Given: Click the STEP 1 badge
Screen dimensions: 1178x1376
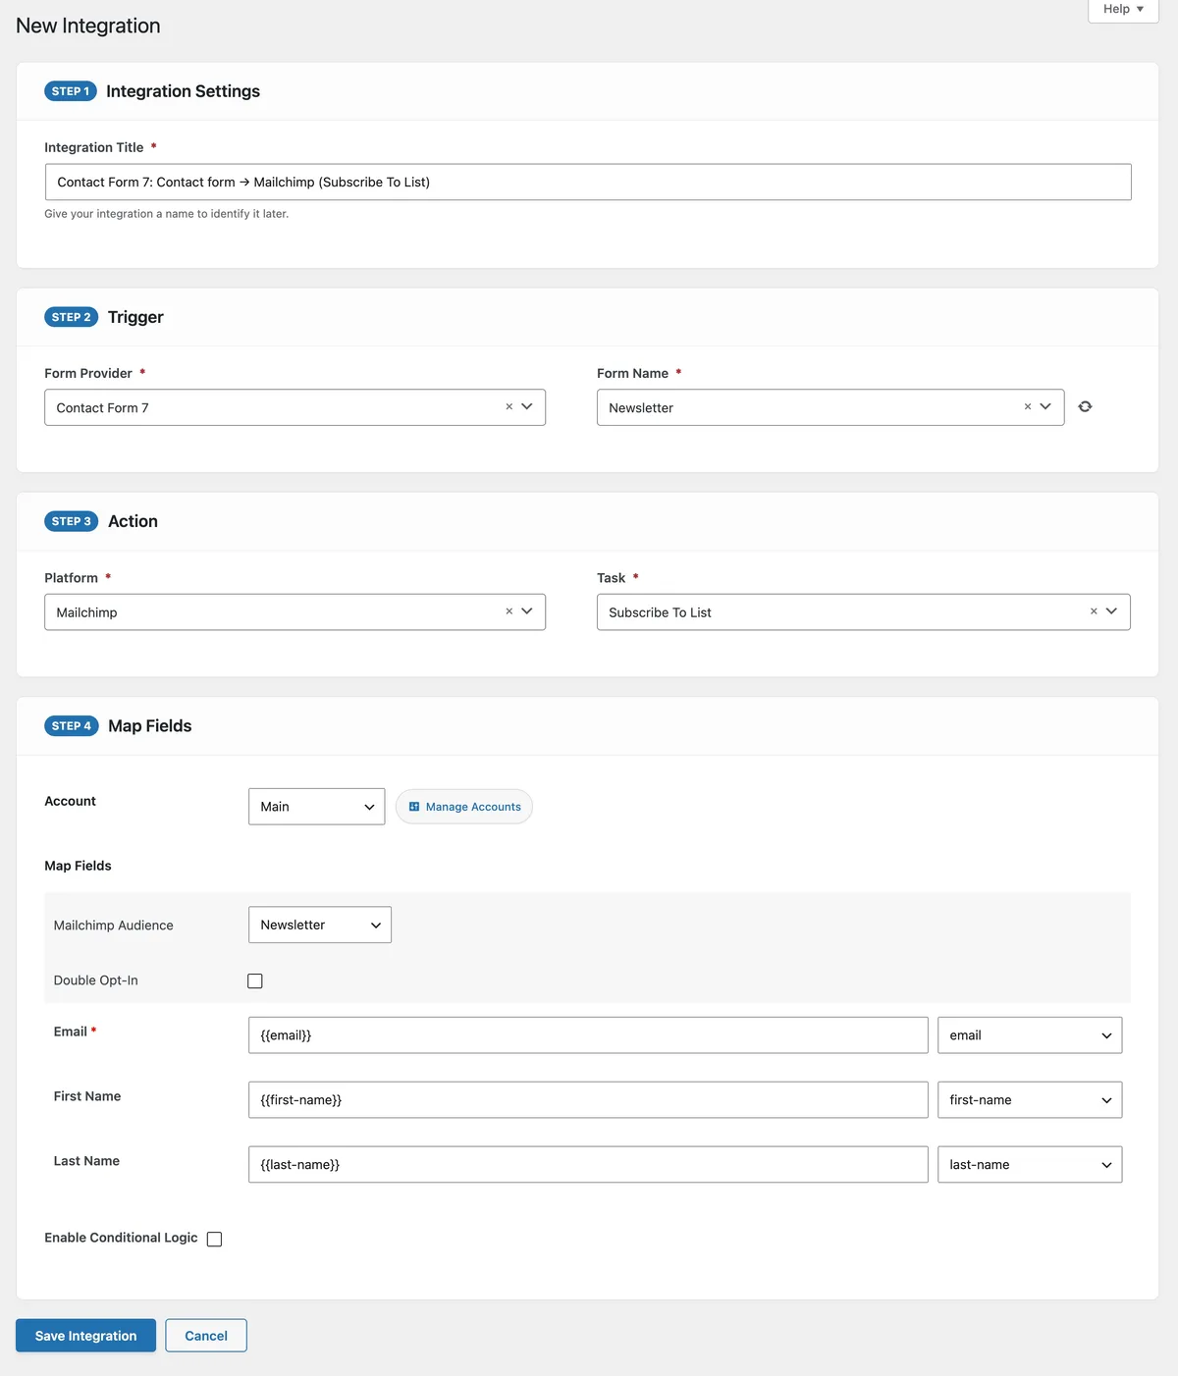Looking at the screenshot, I should click(x=71, y=91).
